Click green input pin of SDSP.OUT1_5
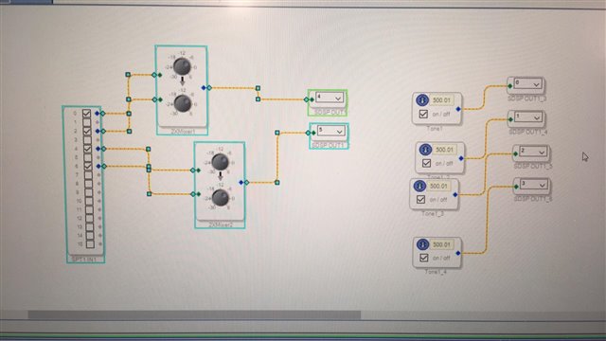Viewport: 606px width, 341px height. (x=515, y=153)
